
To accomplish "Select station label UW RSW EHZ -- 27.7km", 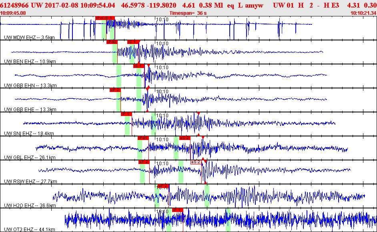I will tap(30, 182).
